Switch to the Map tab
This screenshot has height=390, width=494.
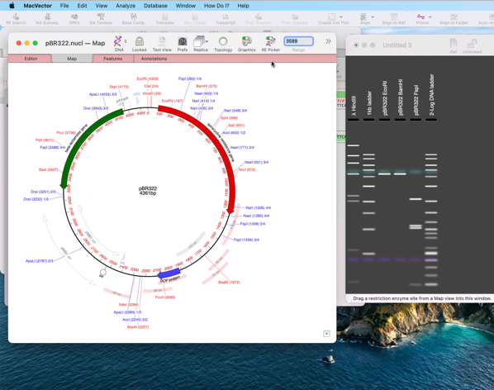coord(72,59)
